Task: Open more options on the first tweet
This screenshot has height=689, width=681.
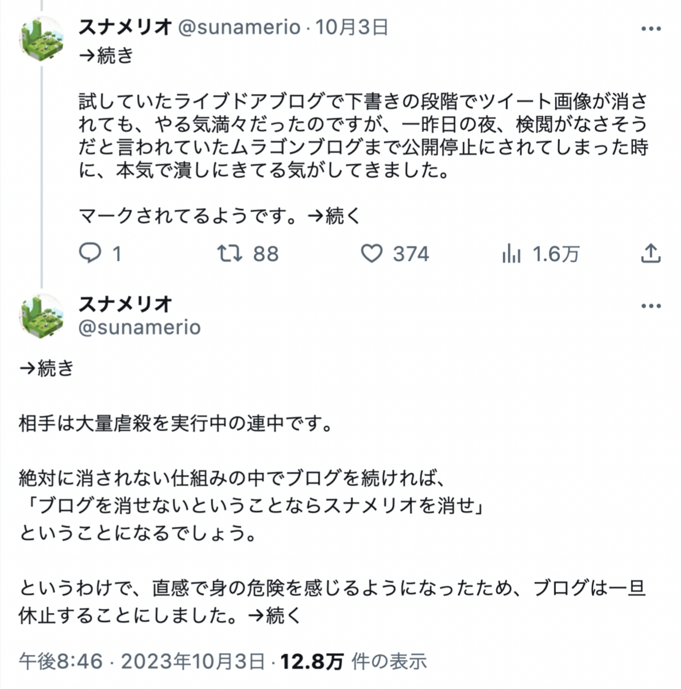Action: (x=651, y=29)
